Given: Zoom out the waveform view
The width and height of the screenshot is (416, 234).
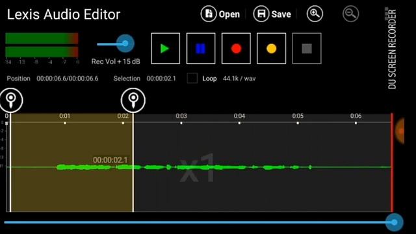Looking at the screenshot, I should pyautogui.click(x=350, y=14).
